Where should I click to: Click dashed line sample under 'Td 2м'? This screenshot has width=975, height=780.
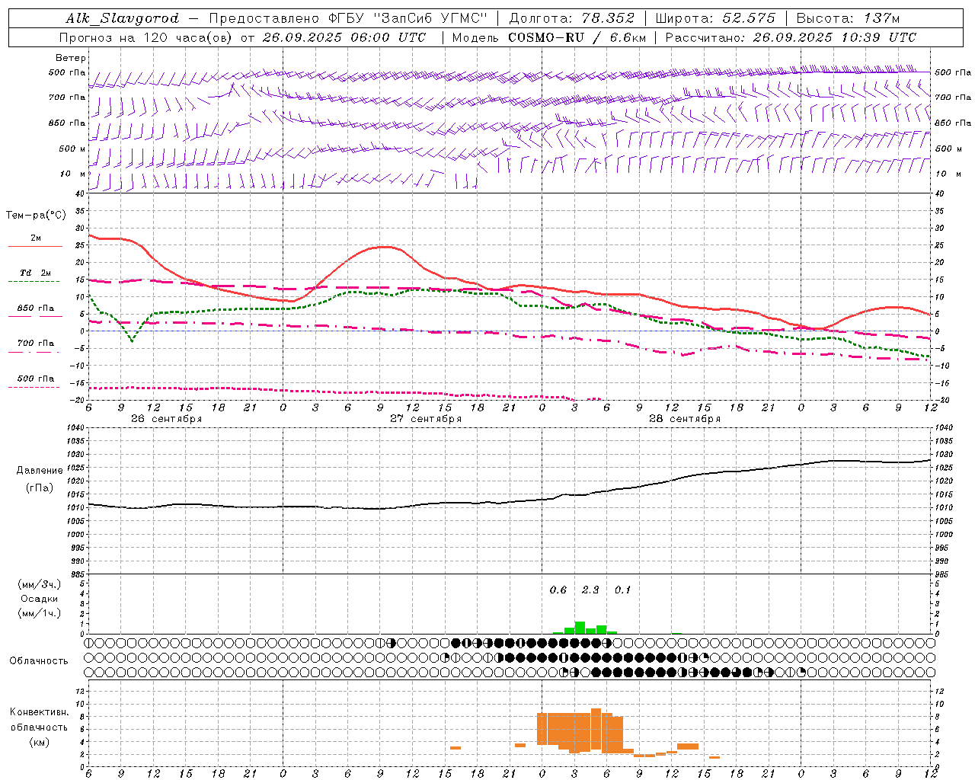34,282
